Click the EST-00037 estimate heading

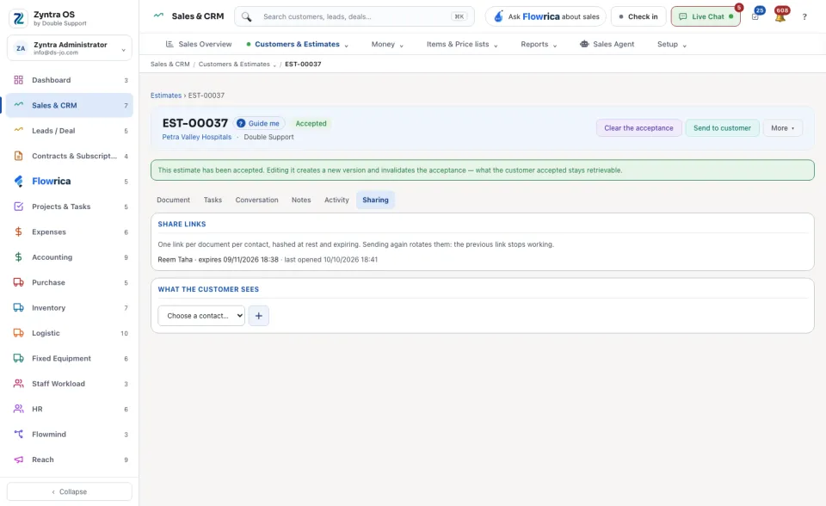195,123
